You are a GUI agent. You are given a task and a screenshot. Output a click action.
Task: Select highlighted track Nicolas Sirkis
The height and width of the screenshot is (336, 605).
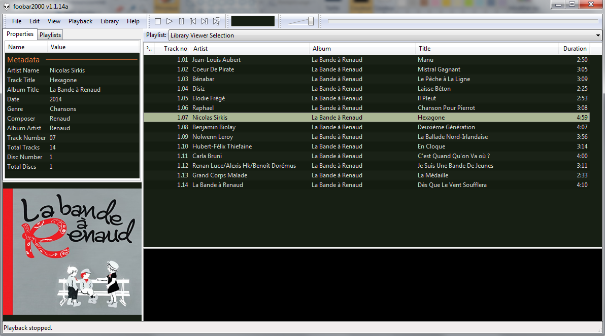click(x=366, y=118)
